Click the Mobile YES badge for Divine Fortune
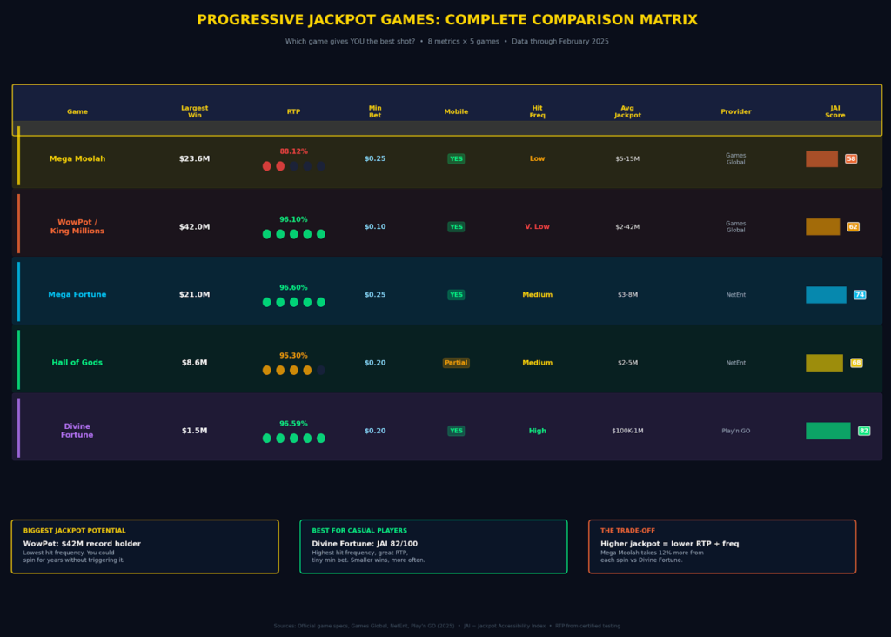Image resolution: width=891 pixels, height=637 pixels. pos(456,431)
